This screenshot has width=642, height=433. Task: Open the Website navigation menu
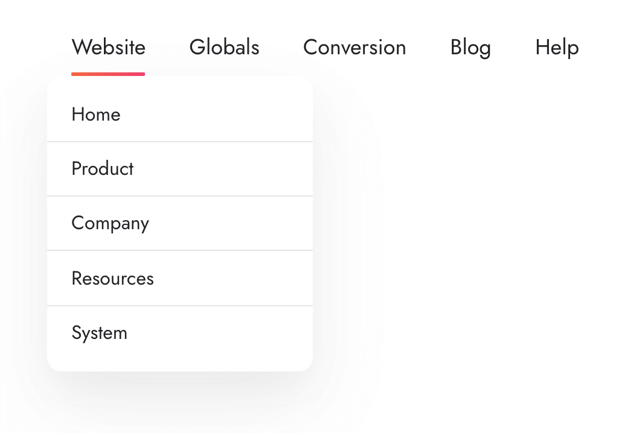108,48
